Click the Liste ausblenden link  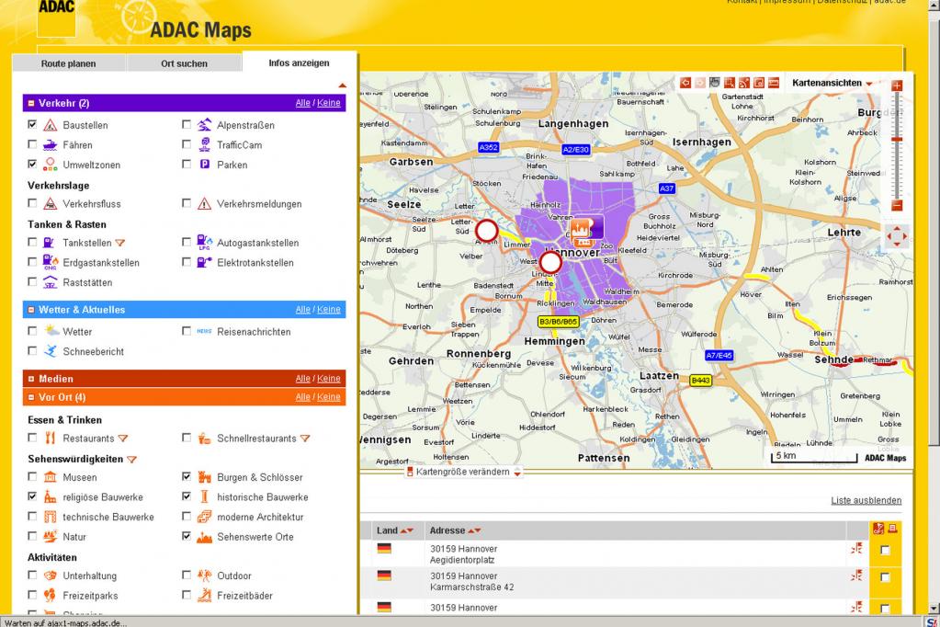866,500
